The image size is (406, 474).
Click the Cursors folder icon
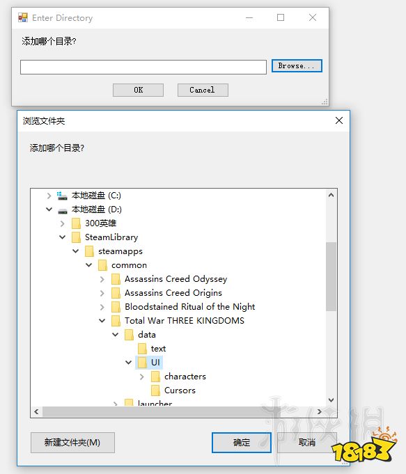click(x=156, y=390)
